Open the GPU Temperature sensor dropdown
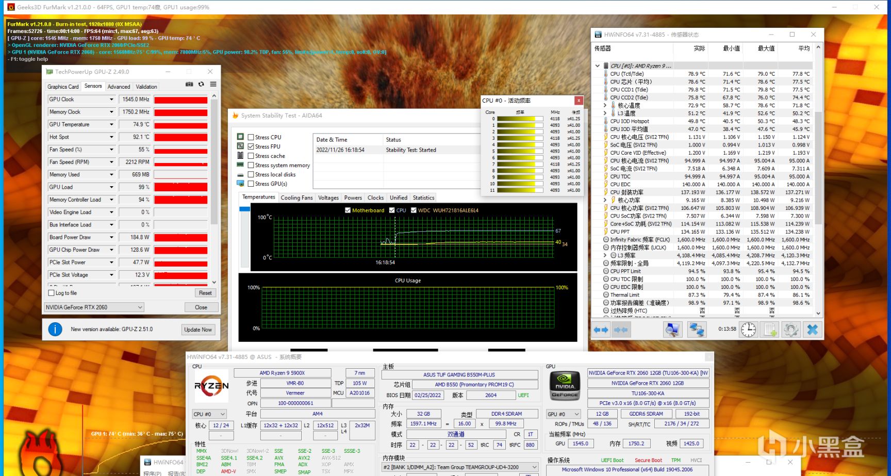Screen dimensions: 891x476 pyautogui.click(x=111, y=124)
